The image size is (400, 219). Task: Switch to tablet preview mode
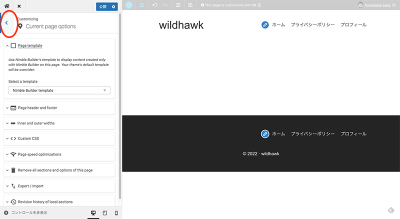104,213
